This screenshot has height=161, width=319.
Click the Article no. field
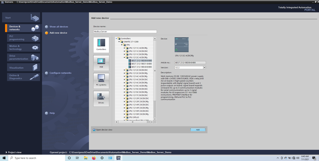coord(190,63)
